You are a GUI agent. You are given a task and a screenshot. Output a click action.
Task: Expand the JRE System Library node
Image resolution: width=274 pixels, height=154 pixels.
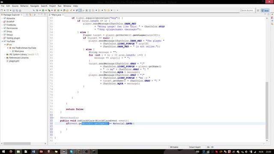[5, 54]
